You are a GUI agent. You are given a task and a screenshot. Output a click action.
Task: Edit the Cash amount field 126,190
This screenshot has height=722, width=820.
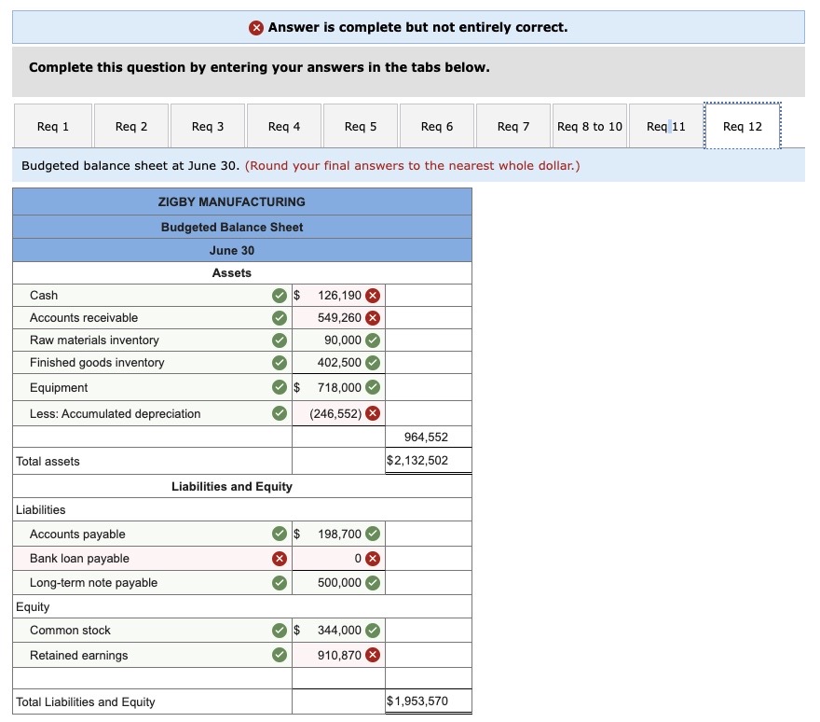coord(338,296)
